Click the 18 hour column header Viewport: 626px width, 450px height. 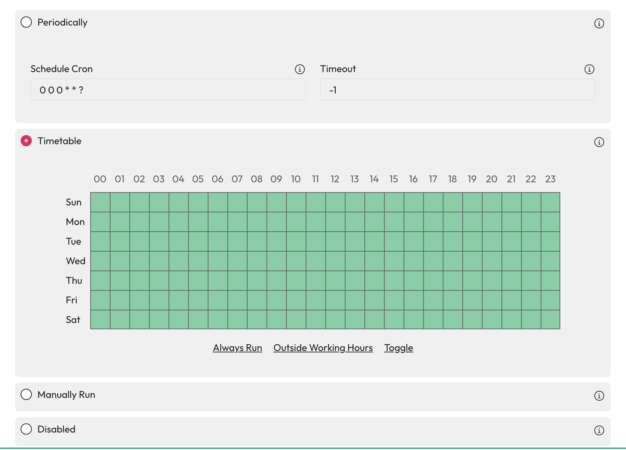(453, 179)
